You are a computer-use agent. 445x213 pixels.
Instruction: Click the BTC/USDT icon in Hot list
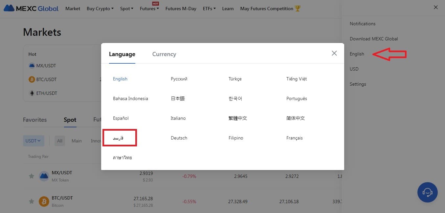pyautogui.click(x=32, y=79)
